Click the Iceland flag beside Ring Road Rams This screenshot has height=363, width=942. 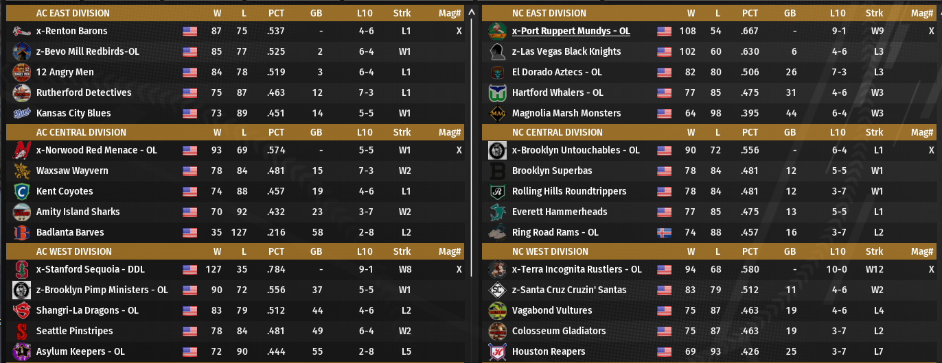[664, 232]
